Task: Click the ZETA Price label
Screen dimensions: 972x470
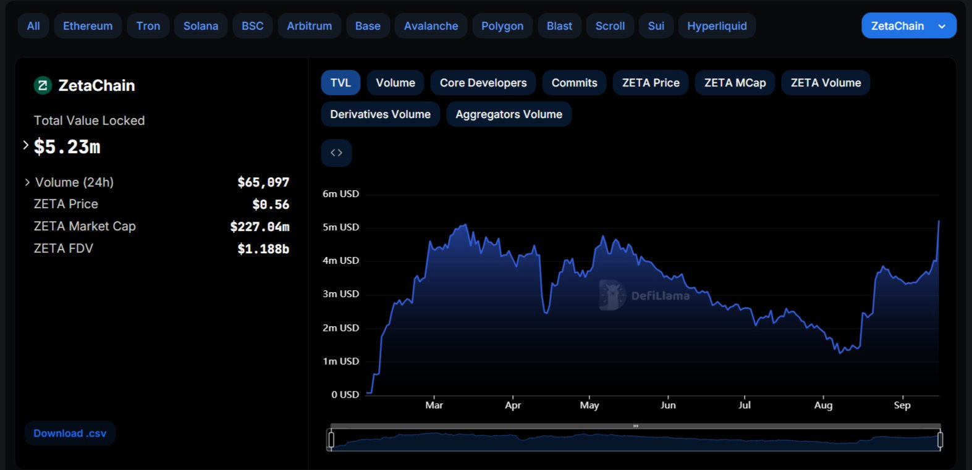Action: tap(66, 204)
